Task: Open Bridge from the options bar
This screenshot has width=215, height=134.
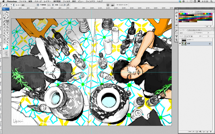Action: (x=113, y=5)
